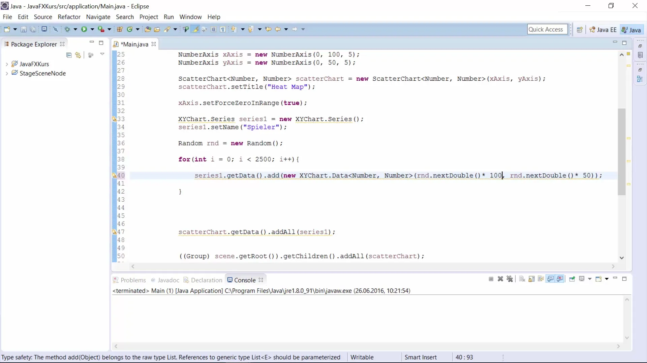The image size is (647, 363).
Task: Toggle Show Console on standard error change
Action: pos(560,279)
